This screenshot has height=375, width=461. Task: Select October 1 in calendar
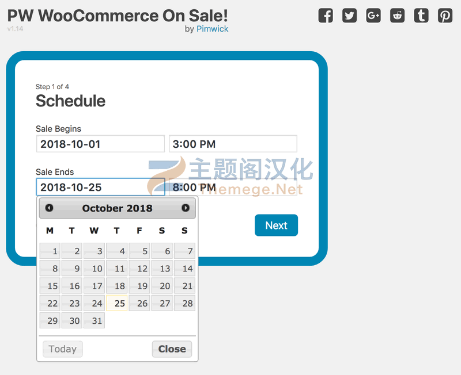pos(50,251)
